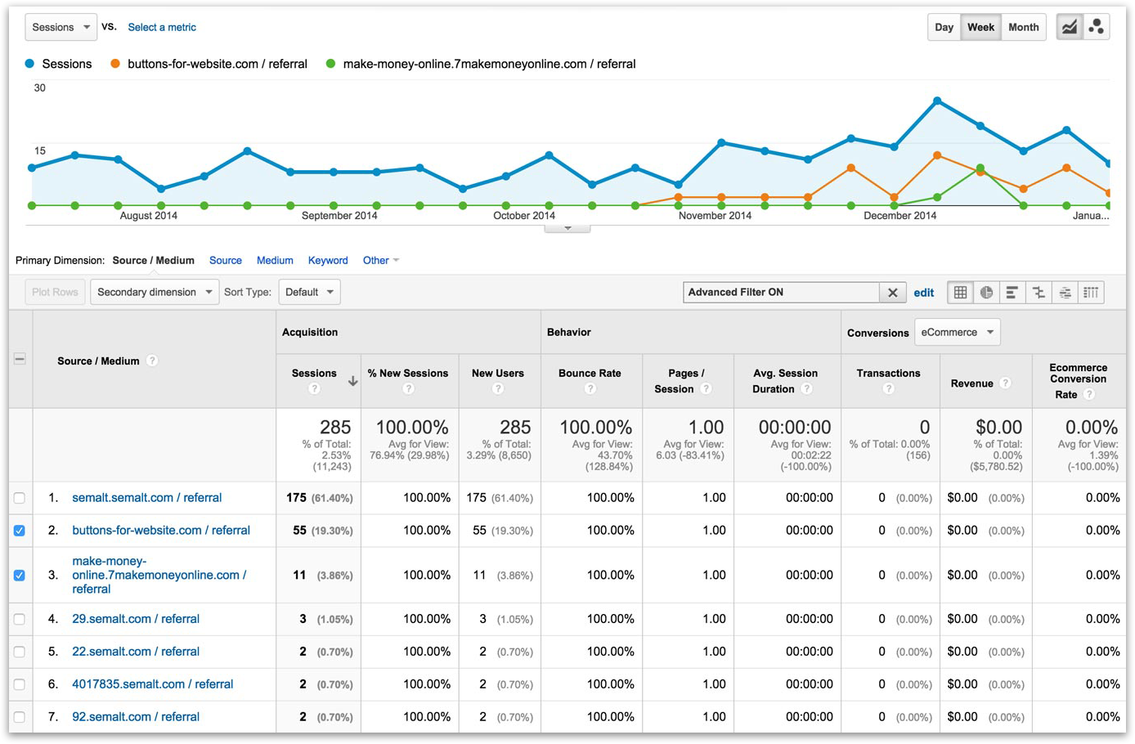
Task: Select the data table view icon
Action: pyautogui.click(x=961, y=292)
